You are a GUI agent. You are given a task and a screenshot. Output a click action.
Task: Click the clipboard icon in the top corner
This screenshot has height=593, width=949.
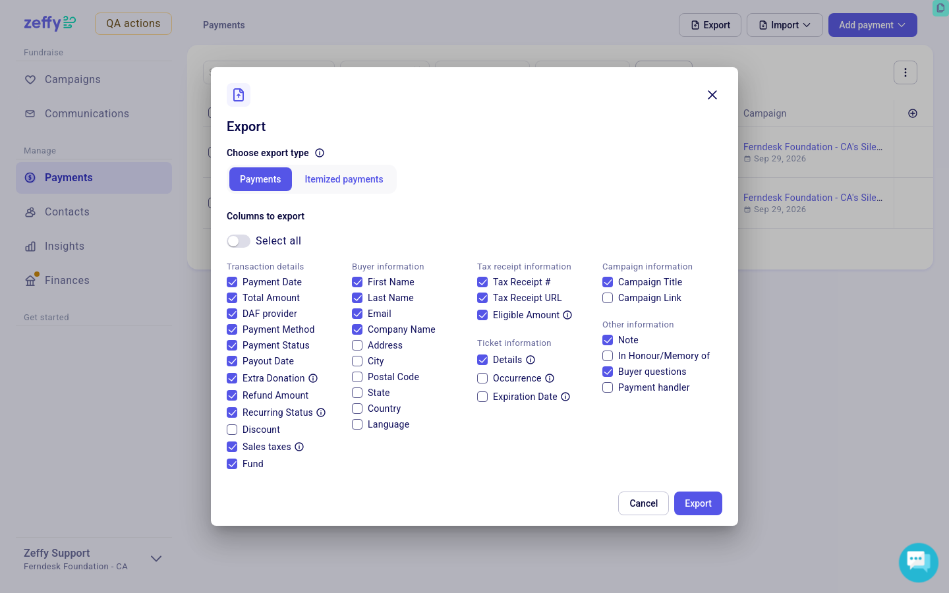tap(940, 8)
